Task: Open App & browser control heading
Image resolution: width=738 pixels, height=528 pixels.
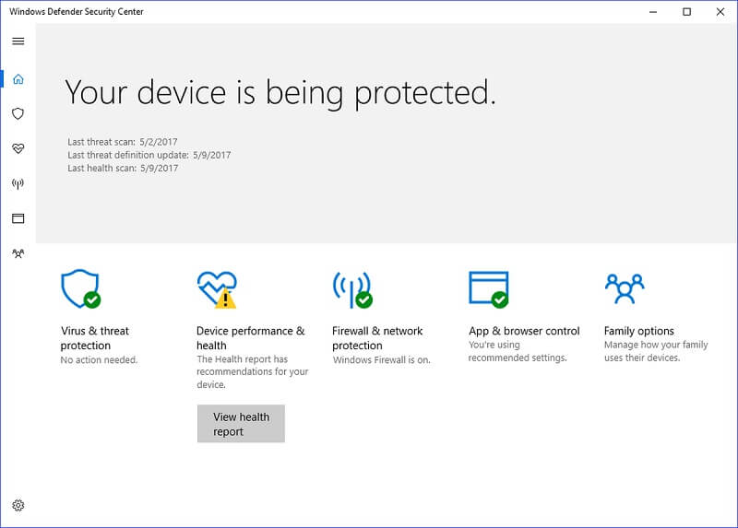Action: click(524, 331)
